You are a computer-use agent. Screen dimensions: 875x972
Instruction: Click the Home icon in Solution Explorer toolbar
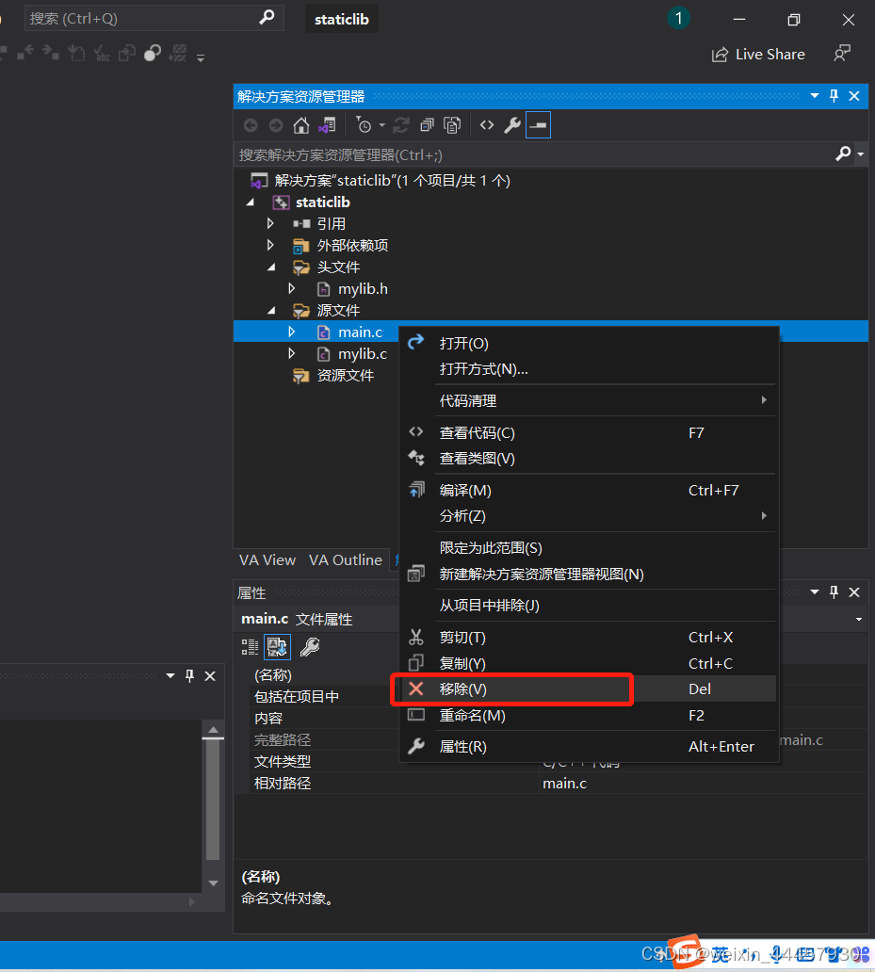301,126
